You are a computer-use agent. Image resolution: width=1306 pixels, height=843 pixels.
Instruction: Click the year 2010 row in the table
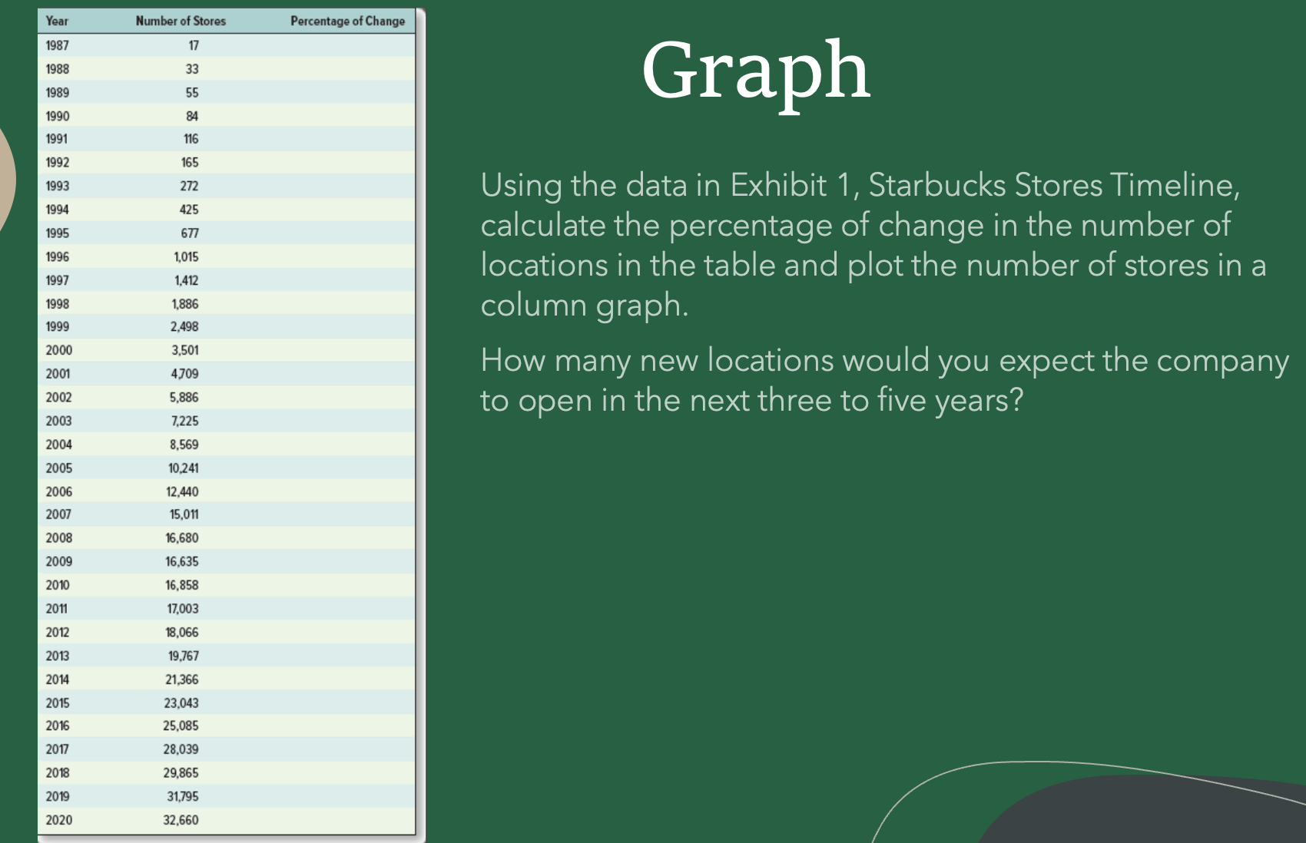pos(58,585)
